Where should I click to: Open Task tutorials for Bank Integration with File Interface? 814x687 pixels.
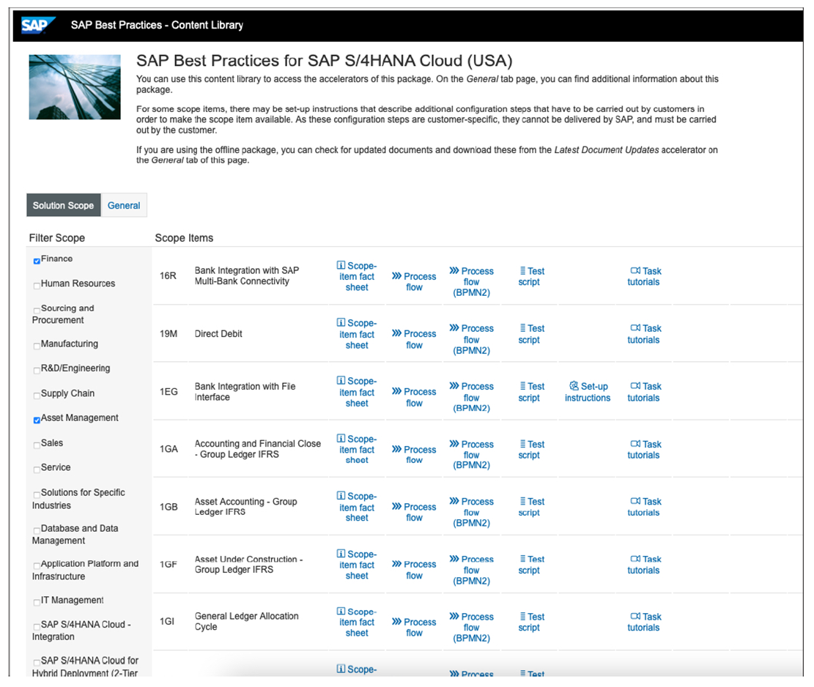643,392
